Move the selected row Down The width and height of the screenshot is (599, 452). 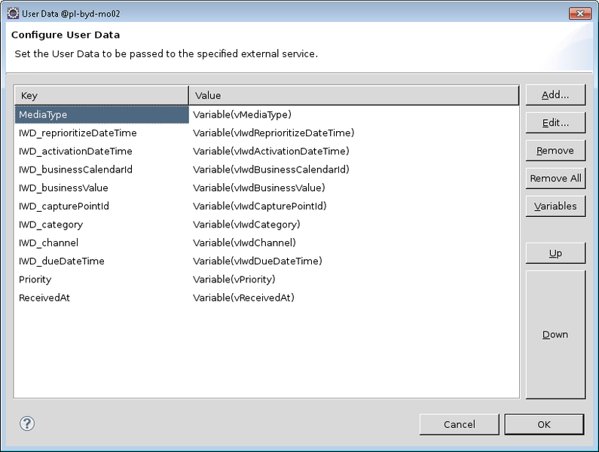point(555,334)
